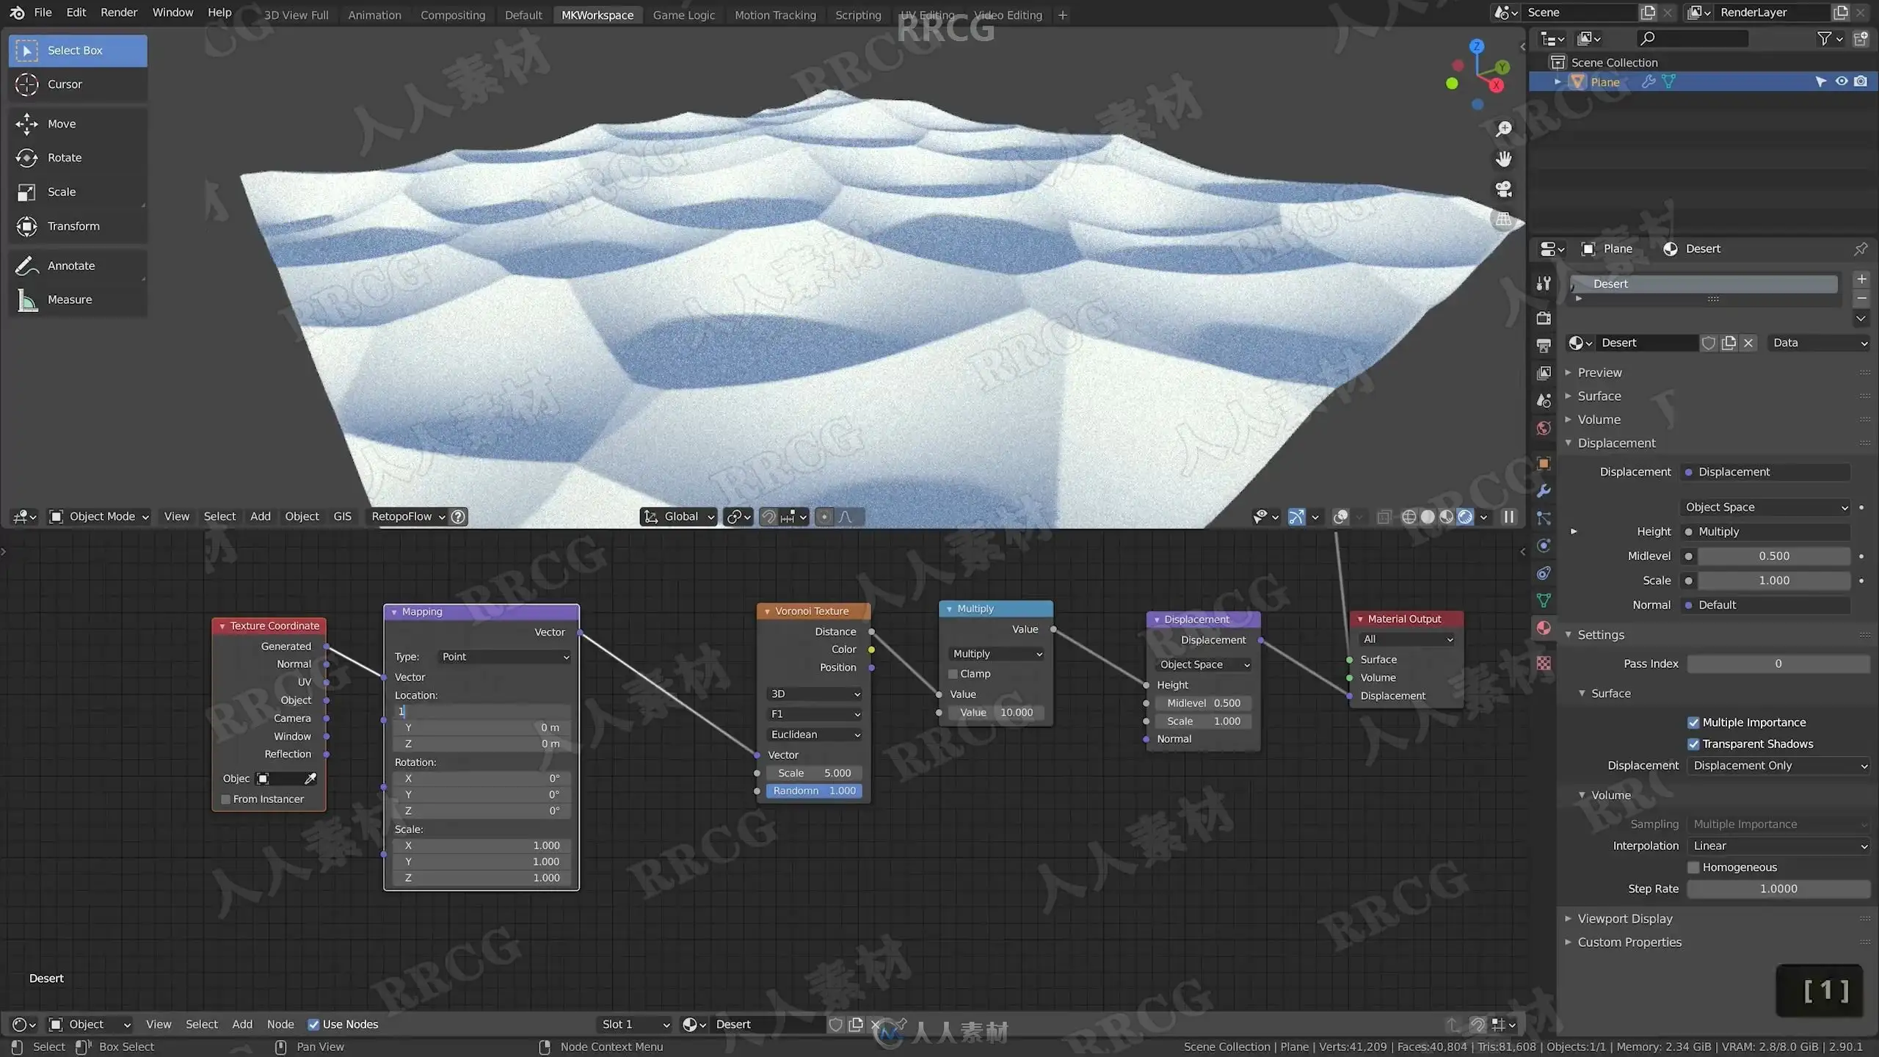Select the Transform tool

pyautogui.click(x=78, y=226)
